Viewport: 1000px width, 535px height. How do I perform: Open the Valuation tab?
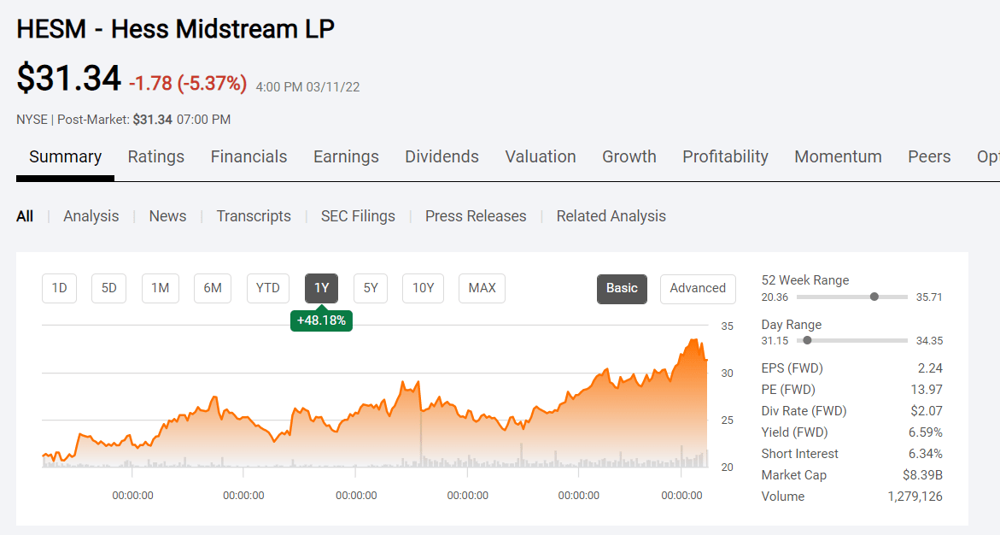540,156
